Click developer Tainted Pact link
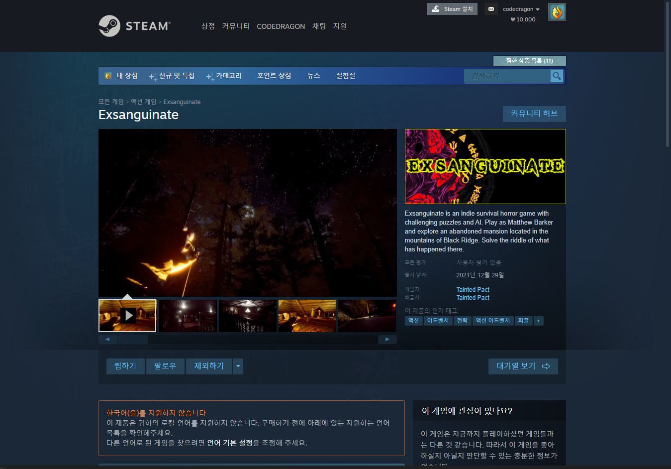 tap(473, 290)
